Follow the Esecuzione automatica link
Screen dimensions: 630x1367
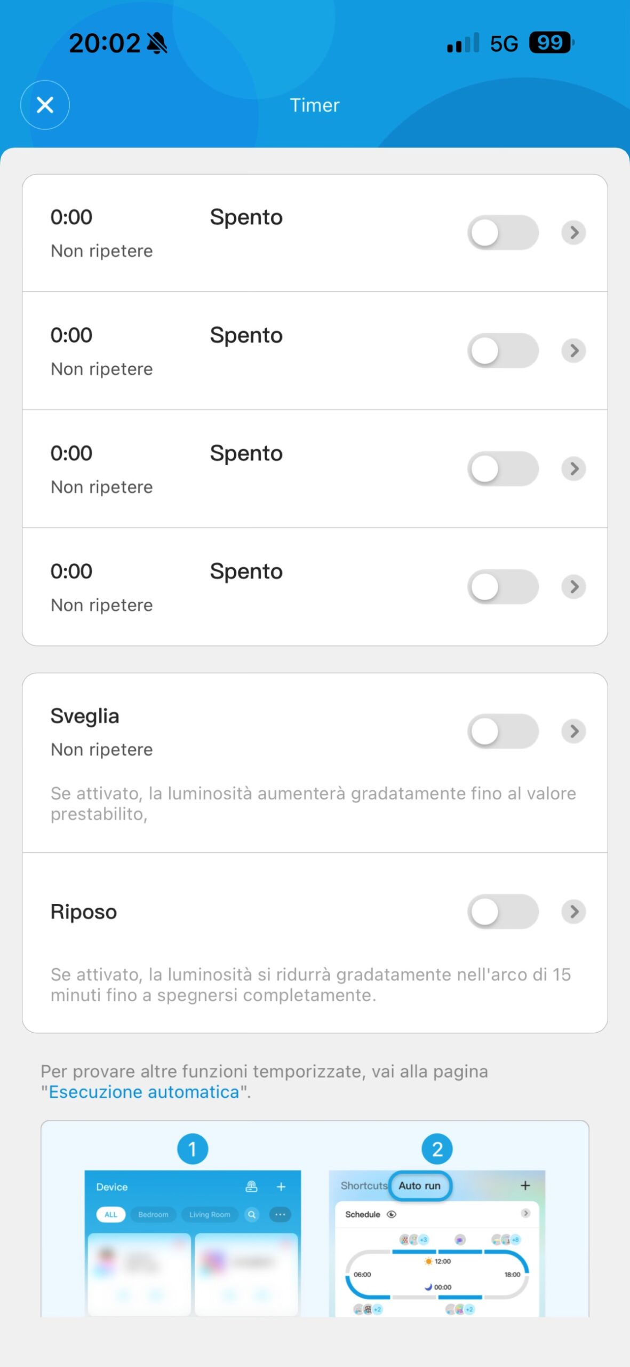[144, 1092]
